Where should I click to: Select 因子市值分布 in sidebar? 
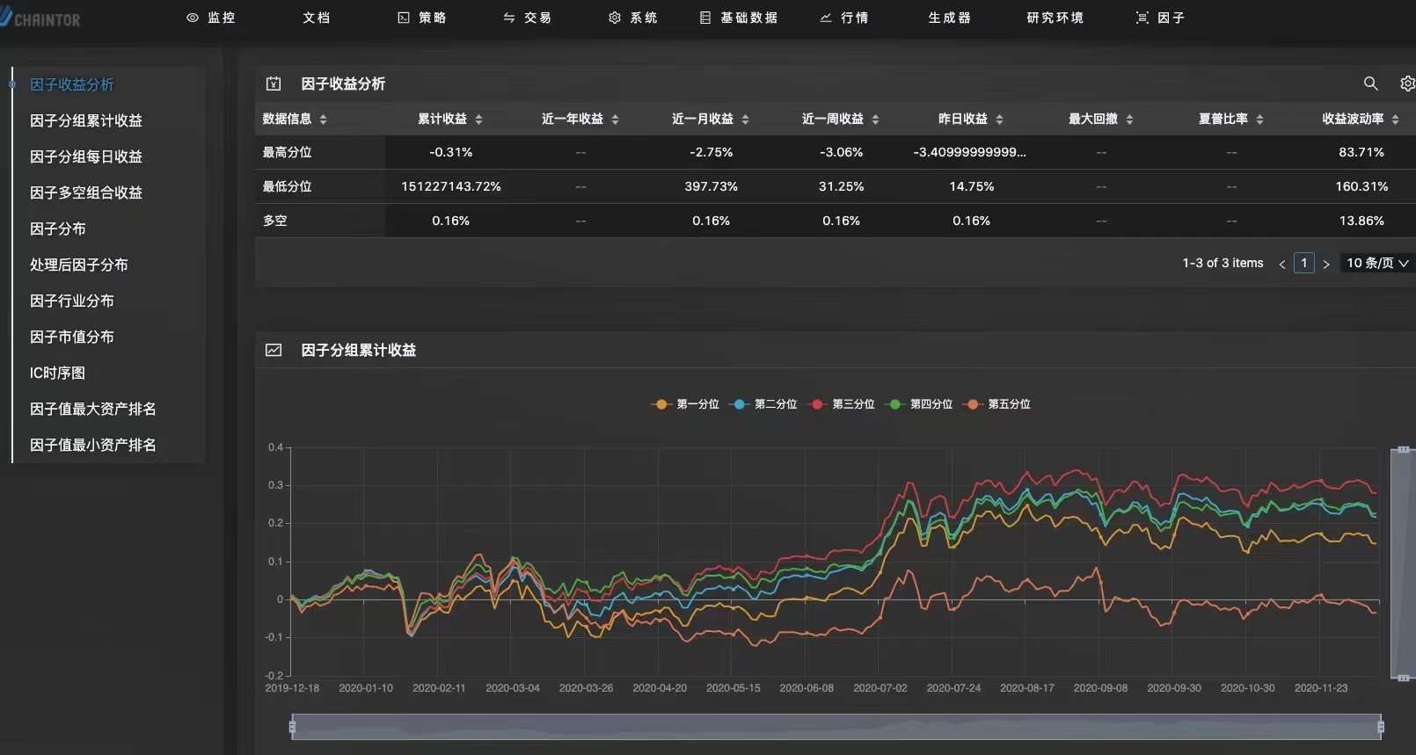click(x=72, y=337)
